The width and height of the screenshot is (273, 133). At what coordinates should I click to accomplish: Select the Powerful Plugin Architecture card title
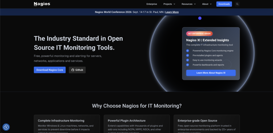tap(127, 120)
